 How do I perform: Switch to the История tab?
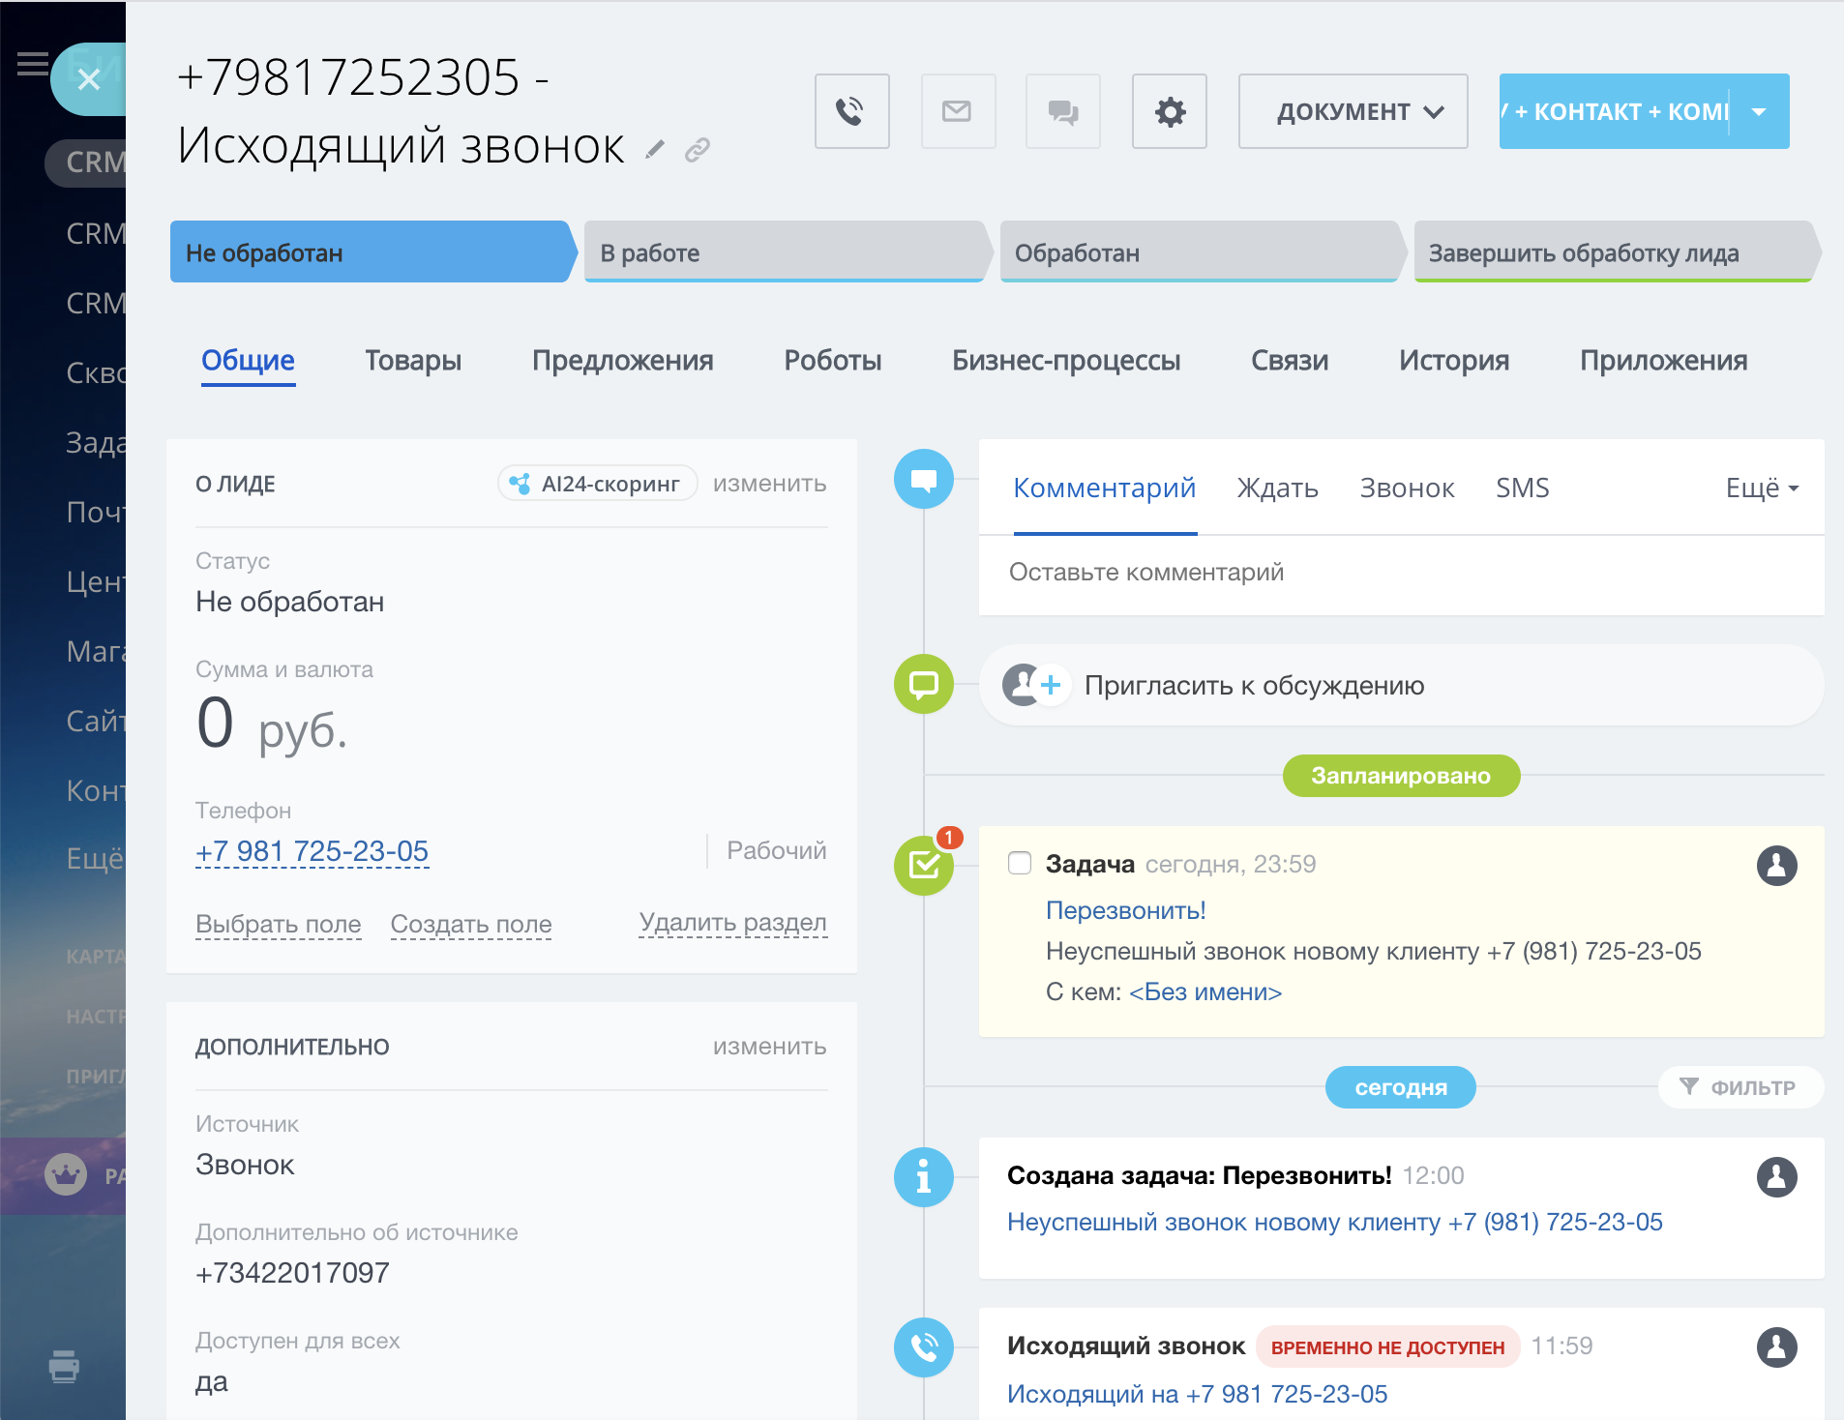(x=1453, y=361)
